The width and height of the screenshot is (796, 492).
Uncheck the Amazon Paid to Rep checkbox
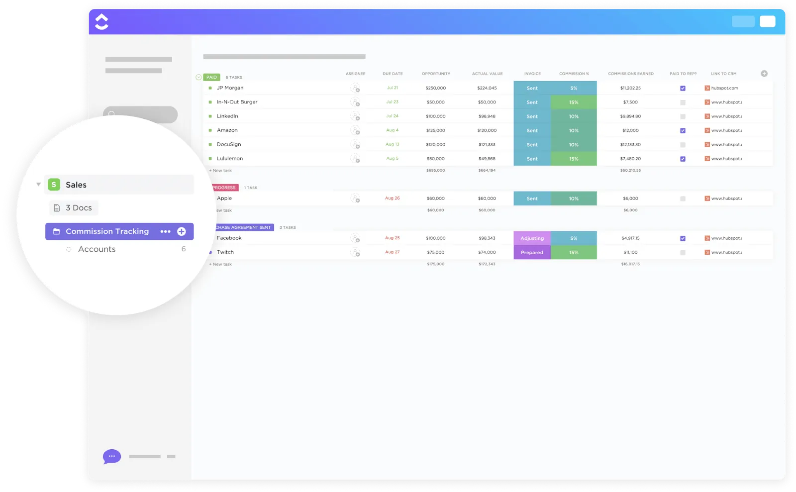point(683,131)
